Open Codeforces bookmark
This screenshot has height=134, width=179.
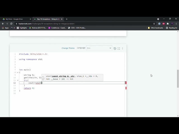pos(57,28)
